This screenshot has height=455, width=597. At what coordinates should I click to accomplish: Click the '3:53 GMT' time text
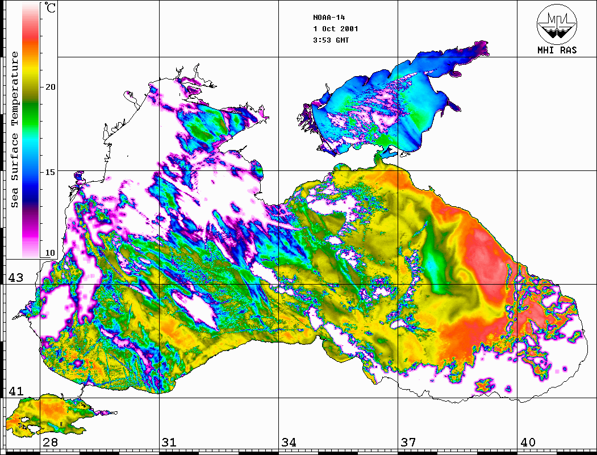coord(331,40)
